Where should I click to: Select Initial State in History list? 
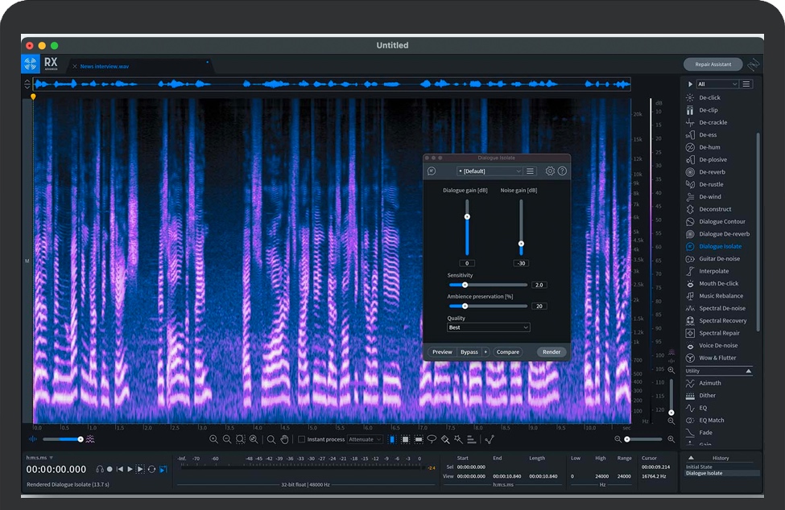pyautogui.click(x=700, y=467)
